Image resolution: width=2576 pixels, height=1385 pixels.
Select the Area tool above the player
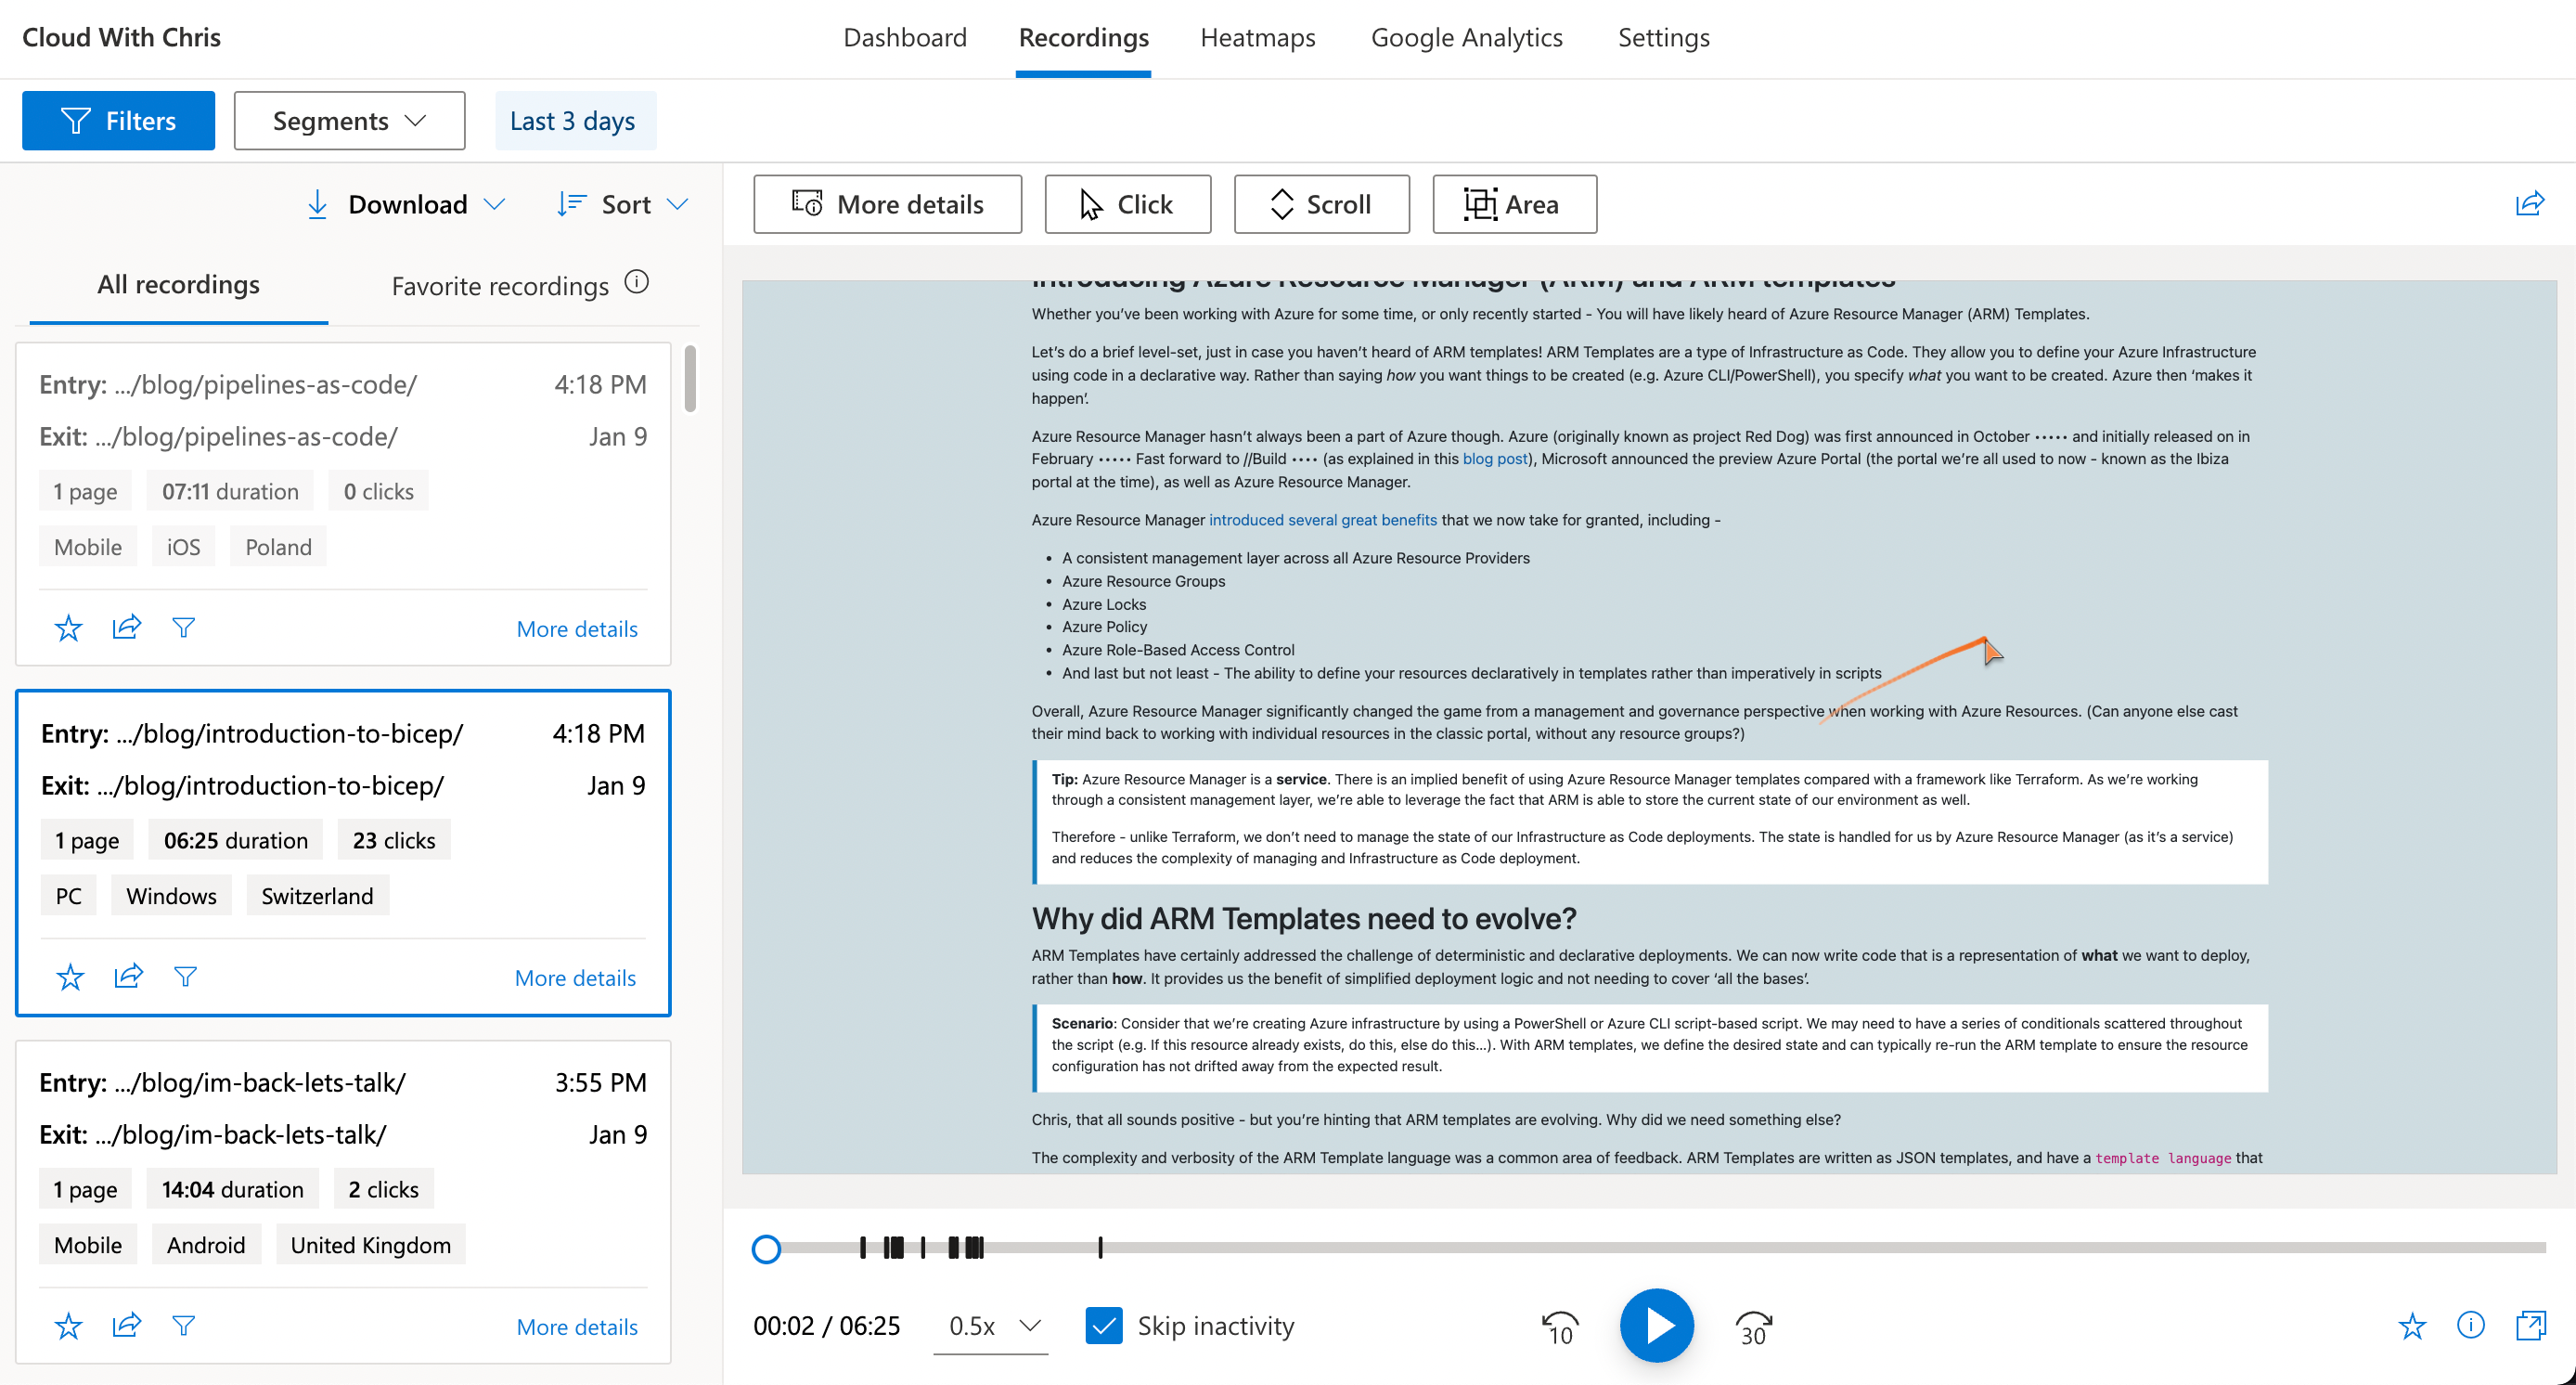pos(1513,203)
